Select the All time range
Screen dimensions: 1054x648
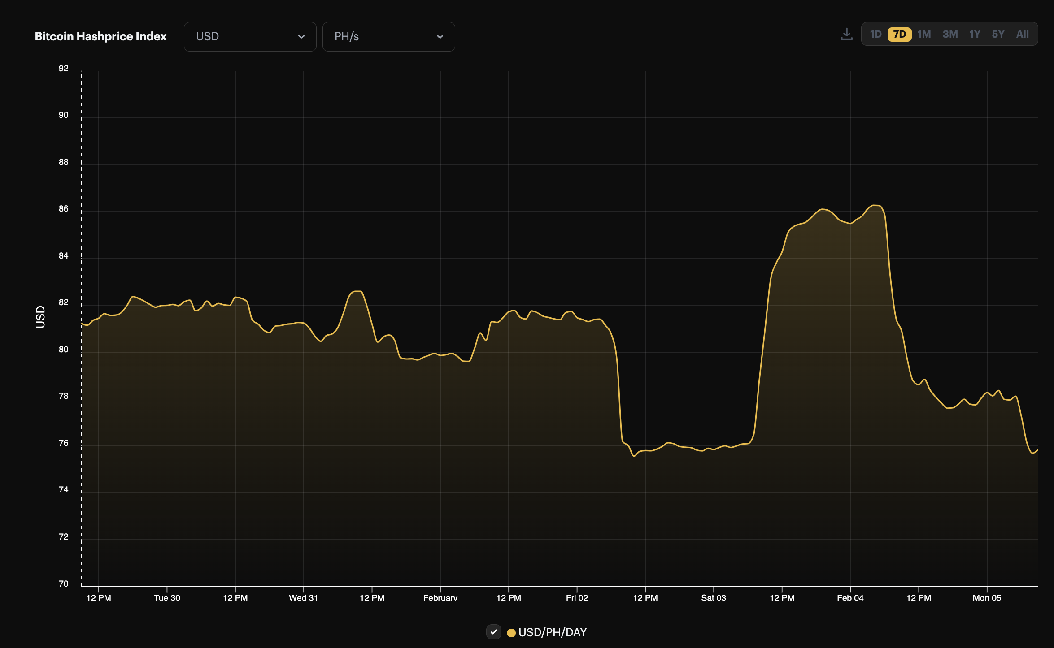[x=1022, y=34]
